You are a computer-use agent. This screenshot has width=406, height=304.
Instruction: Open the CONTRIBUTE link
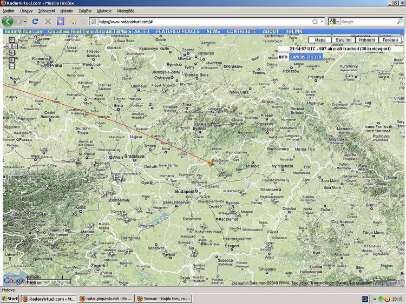[241, 31]
